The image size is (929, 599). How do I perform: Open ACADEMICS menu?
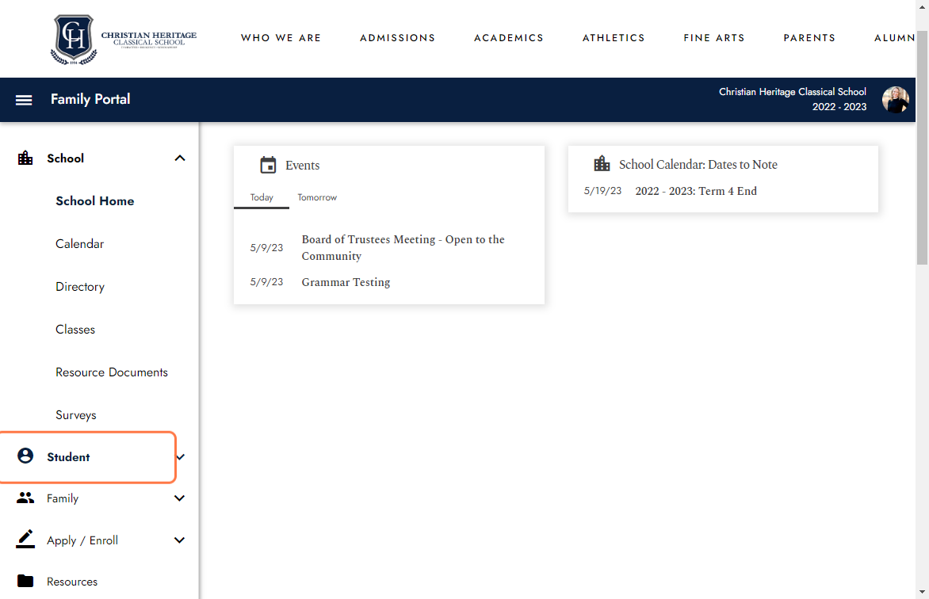(509, 38)
